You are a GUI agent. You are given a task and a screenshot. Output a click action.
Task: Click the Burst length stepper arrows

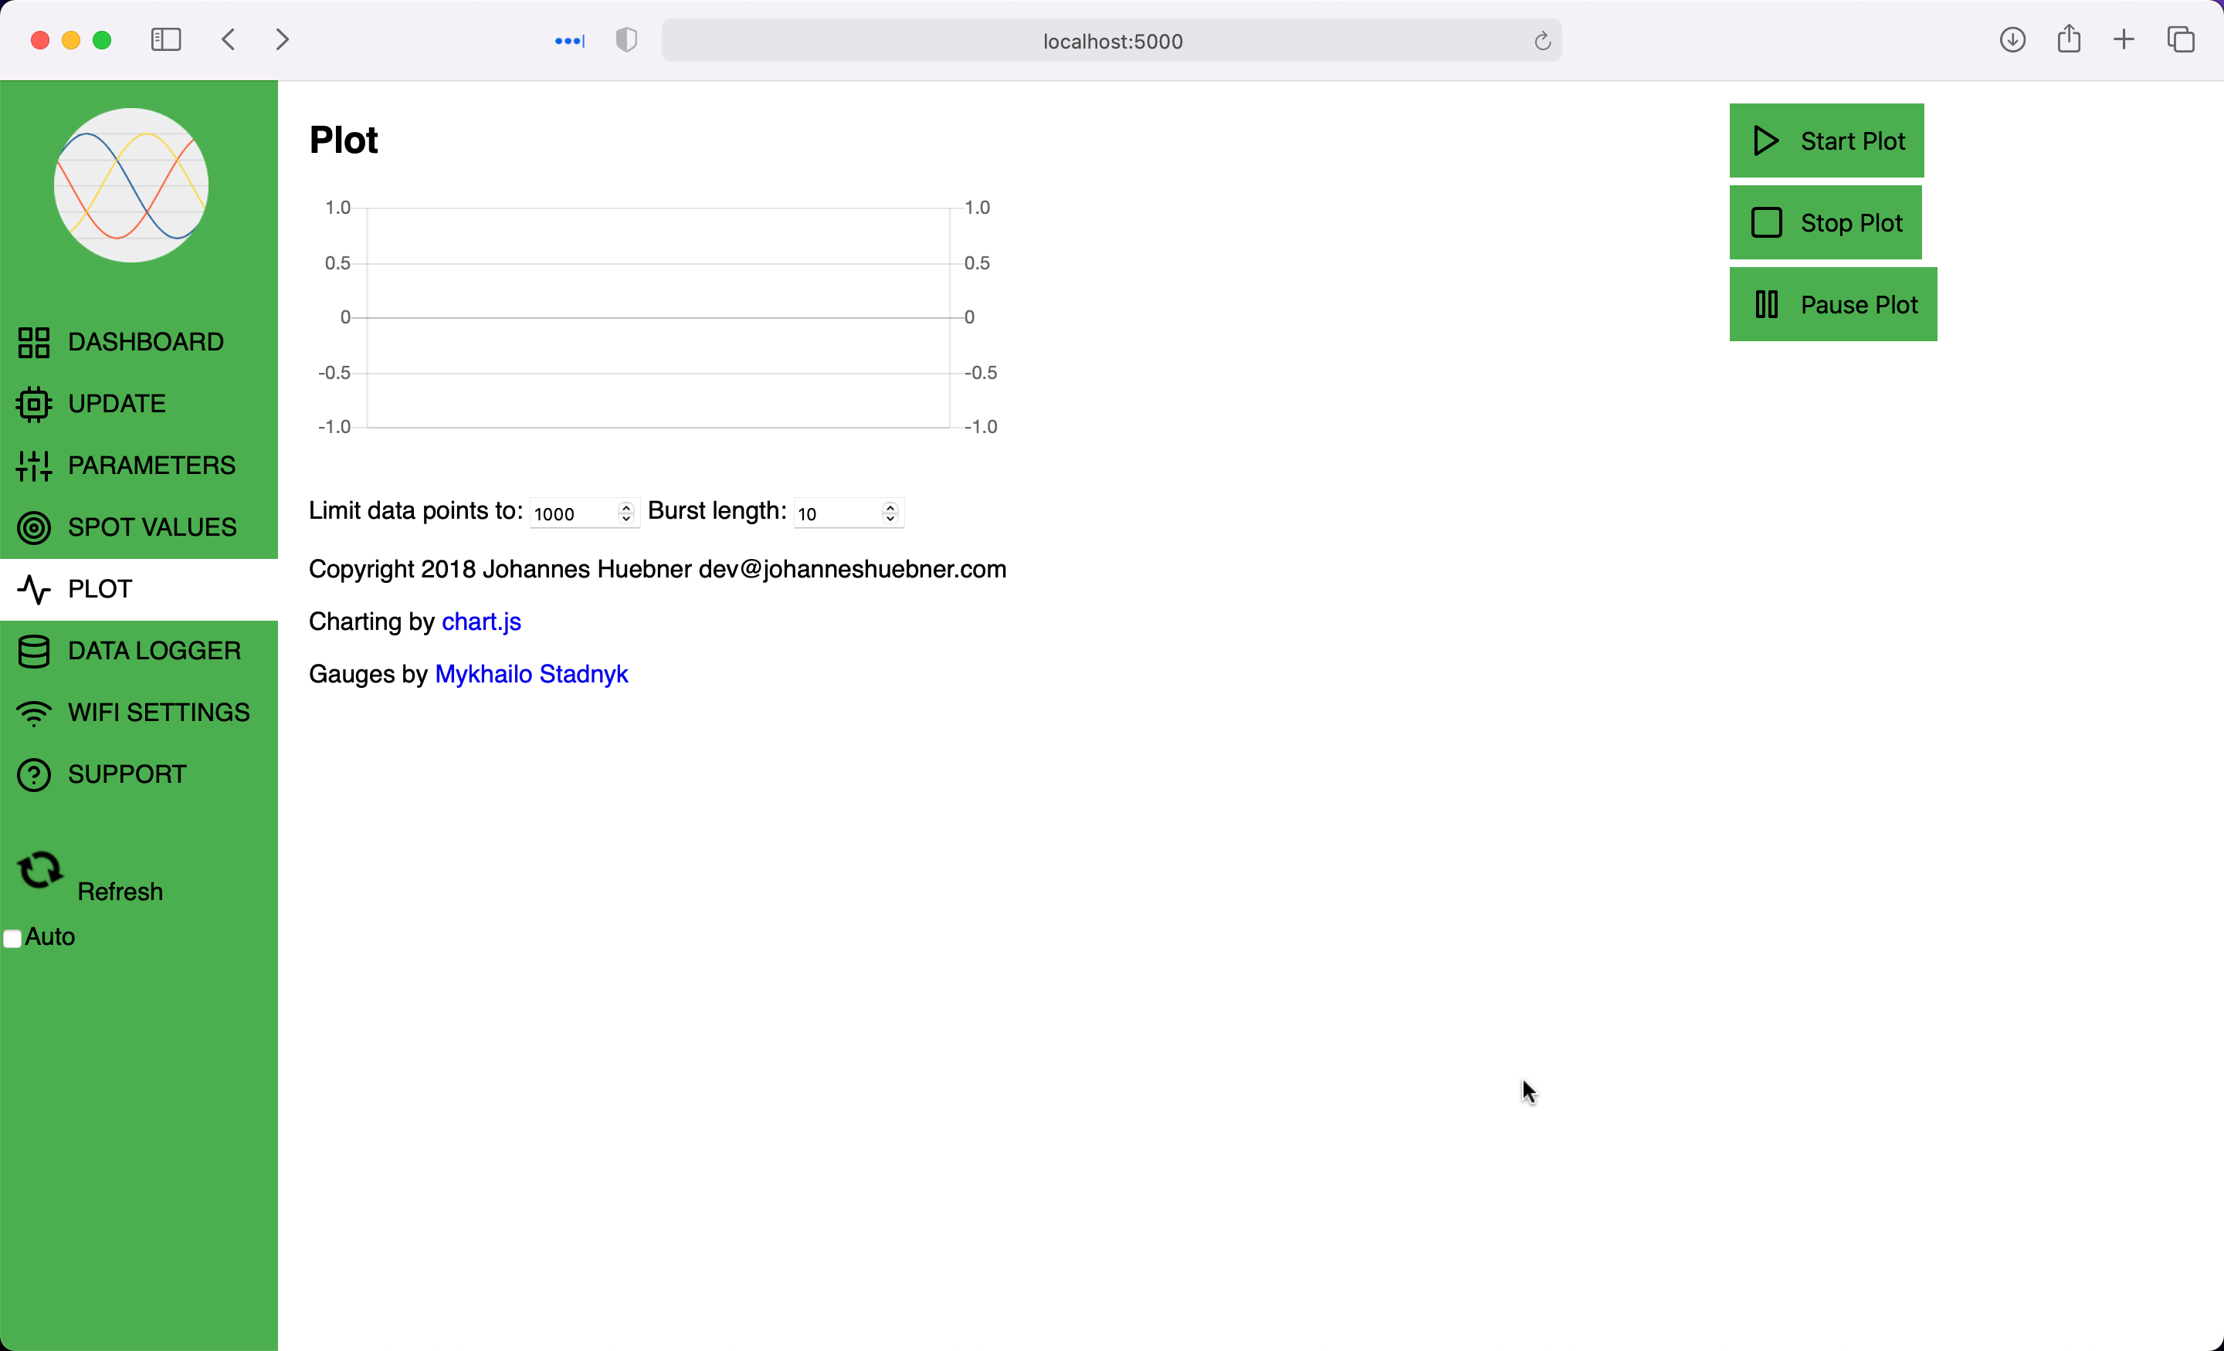[890, 513]
